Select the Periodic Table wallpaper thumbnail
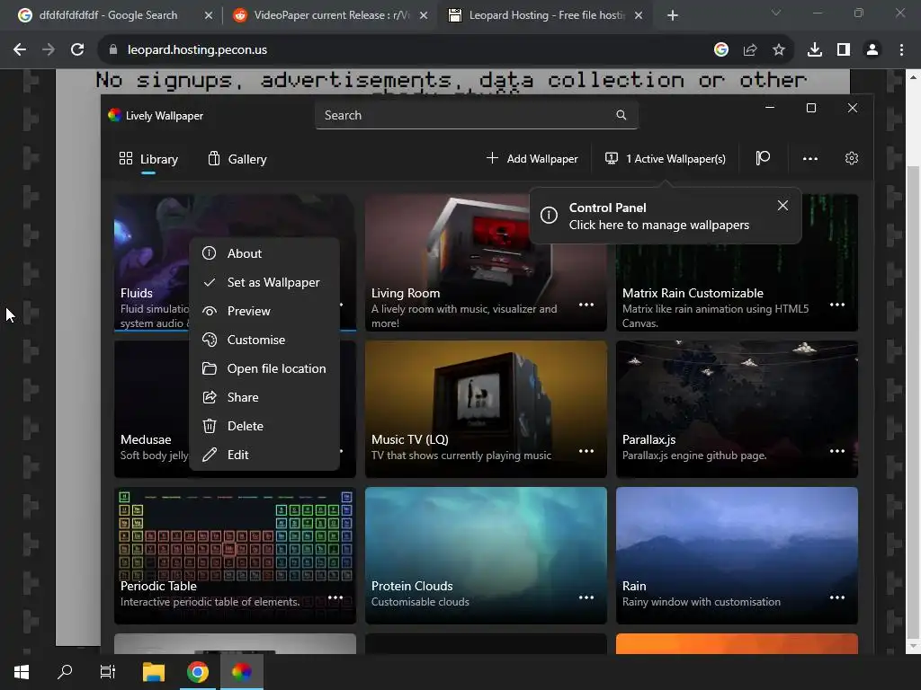Screen dimensions: 921x690 pyautogui.click(x=235, y=555)
